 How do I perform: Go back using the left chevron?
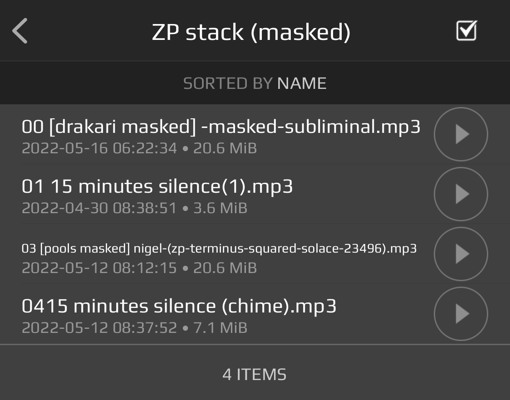coord(20,31)
